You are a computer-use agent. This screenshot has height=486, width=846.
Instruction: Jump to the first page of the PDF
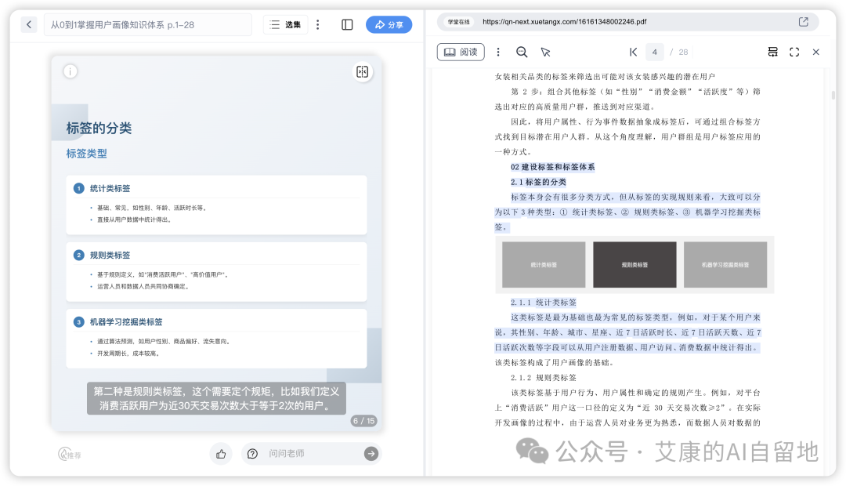tap(634, 52)
